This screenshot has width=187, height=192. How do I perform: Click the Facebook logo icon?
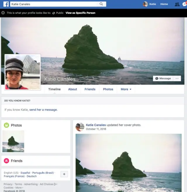pyautogui.click(x=6, y=4)
